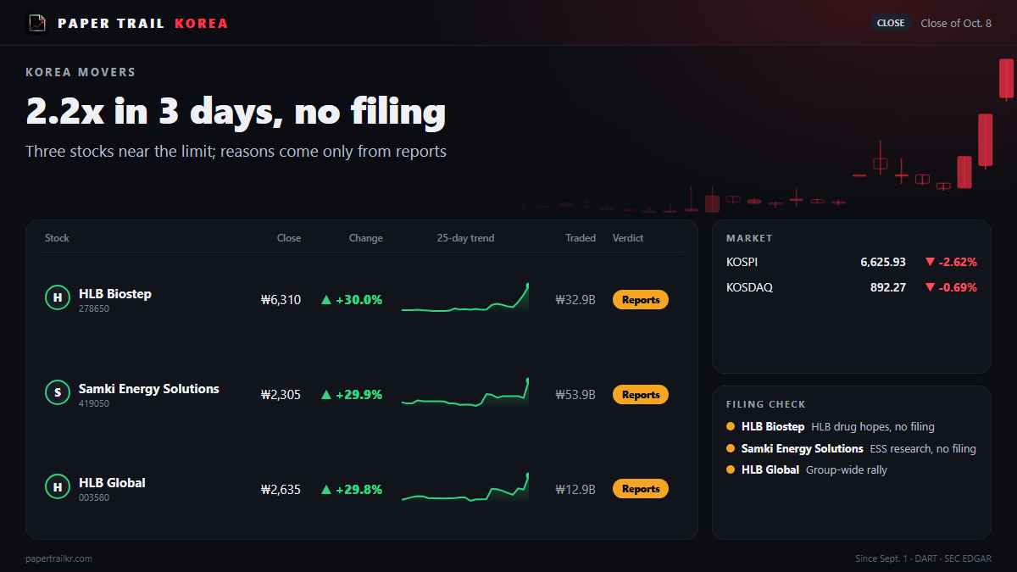Click HLB Biostep in the Filing Check list
This screenshot has height=572, width=1017.
(x=773, y=426)
